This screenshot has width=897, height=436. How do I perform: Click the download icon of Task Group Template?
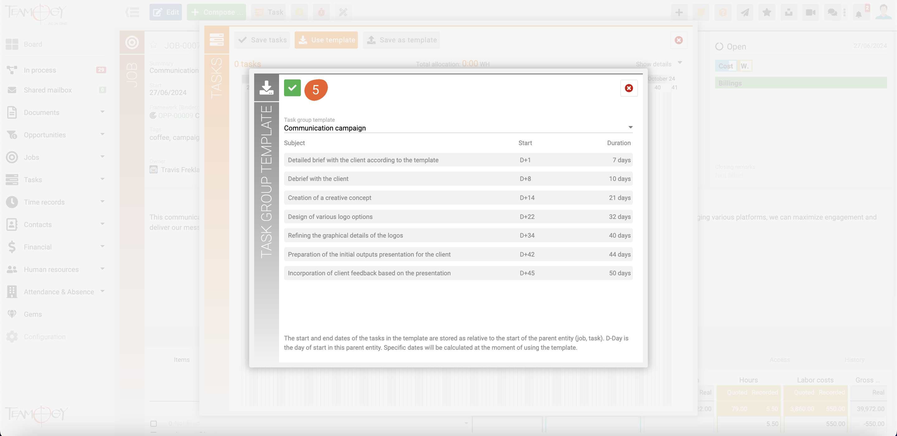266,88
